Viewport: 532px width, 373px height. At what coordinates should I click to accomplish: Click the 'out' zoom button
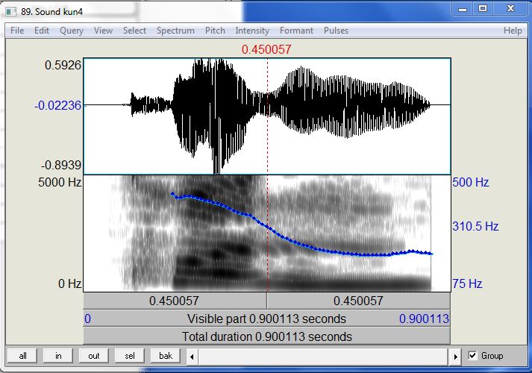click(x=94, y=356)
